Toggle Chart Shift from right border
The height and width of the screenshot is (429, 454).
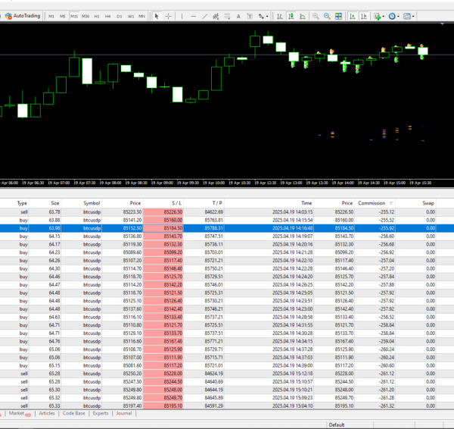[365, 16]
